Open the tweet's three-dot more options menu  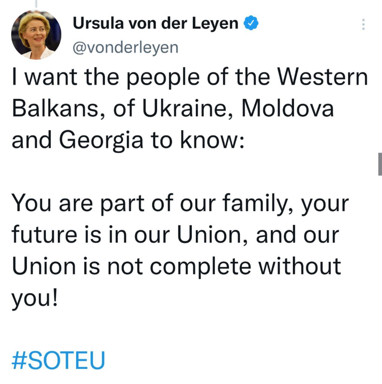click(363, 24)
